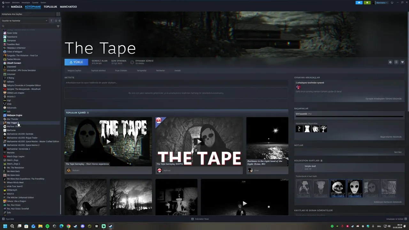
Task: Open The Tape settings gear
Action: (x=390, y=62)
